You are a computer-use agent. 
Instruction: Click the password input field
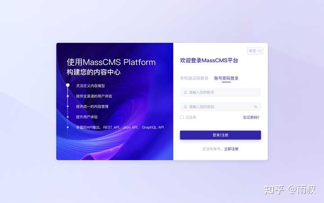[x=220, y=106]
